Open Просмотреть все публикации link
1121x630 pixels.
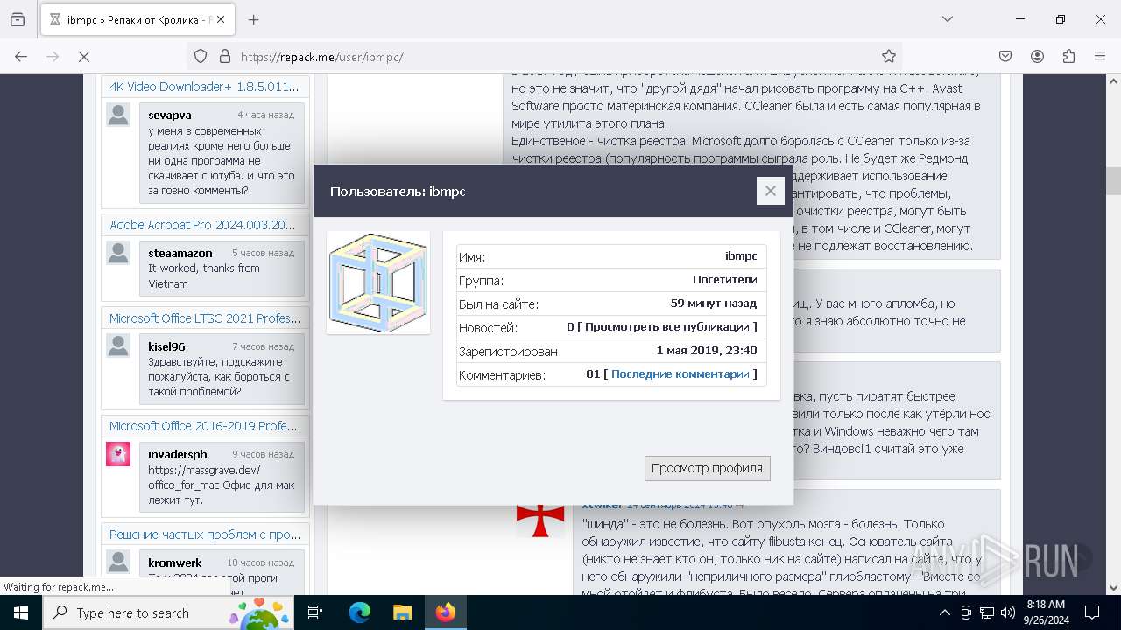click(667, 326)
